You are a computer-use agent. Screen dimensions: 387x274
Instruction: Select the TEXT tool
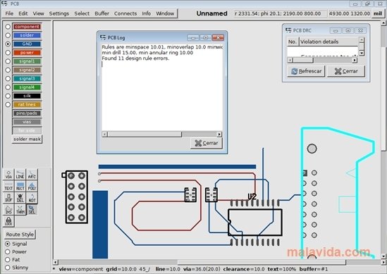click(8, 186)
